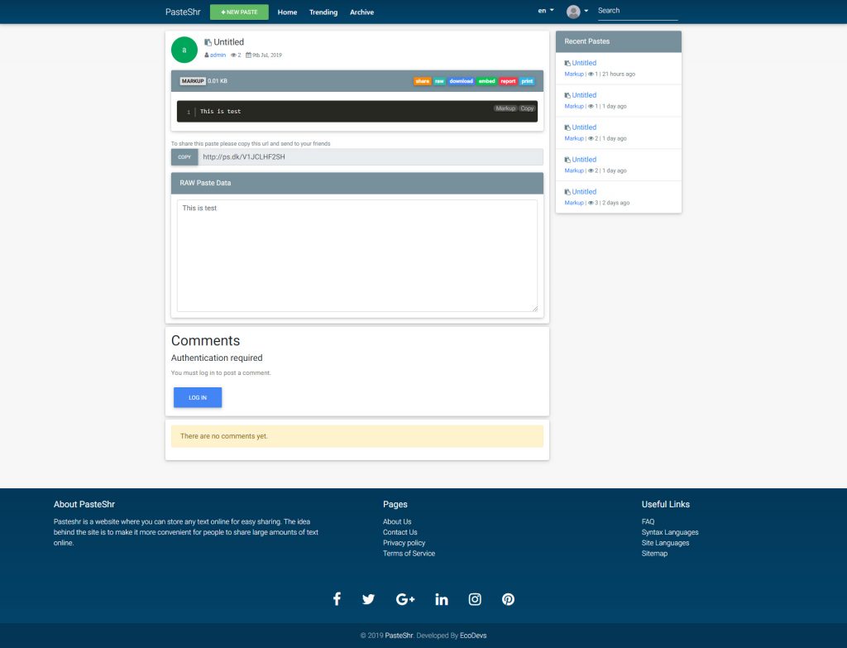The image size is (847, 648).
Task: Open Site Languages footer link
Action: (665, 543)
